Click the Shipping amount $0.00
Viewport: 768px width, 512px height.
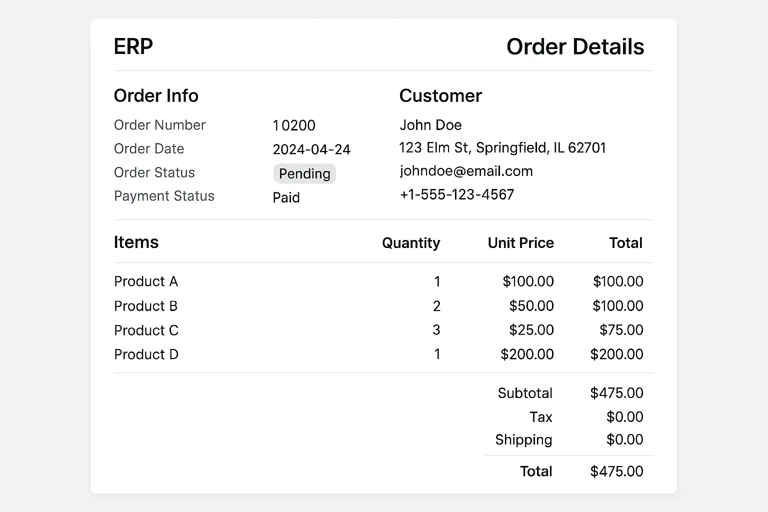click(624, 439)
